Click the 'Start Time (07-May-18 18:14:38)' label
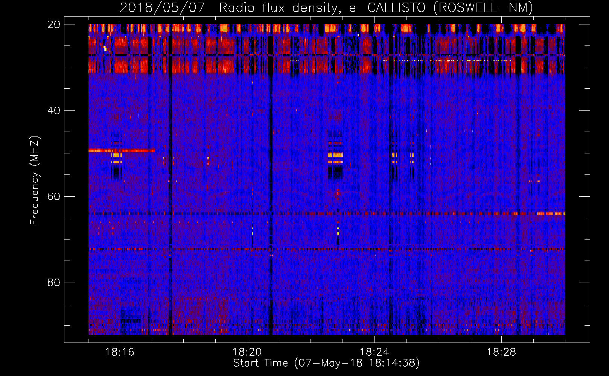The height and width of the screenshot is (376, 609). coord(326,363)
